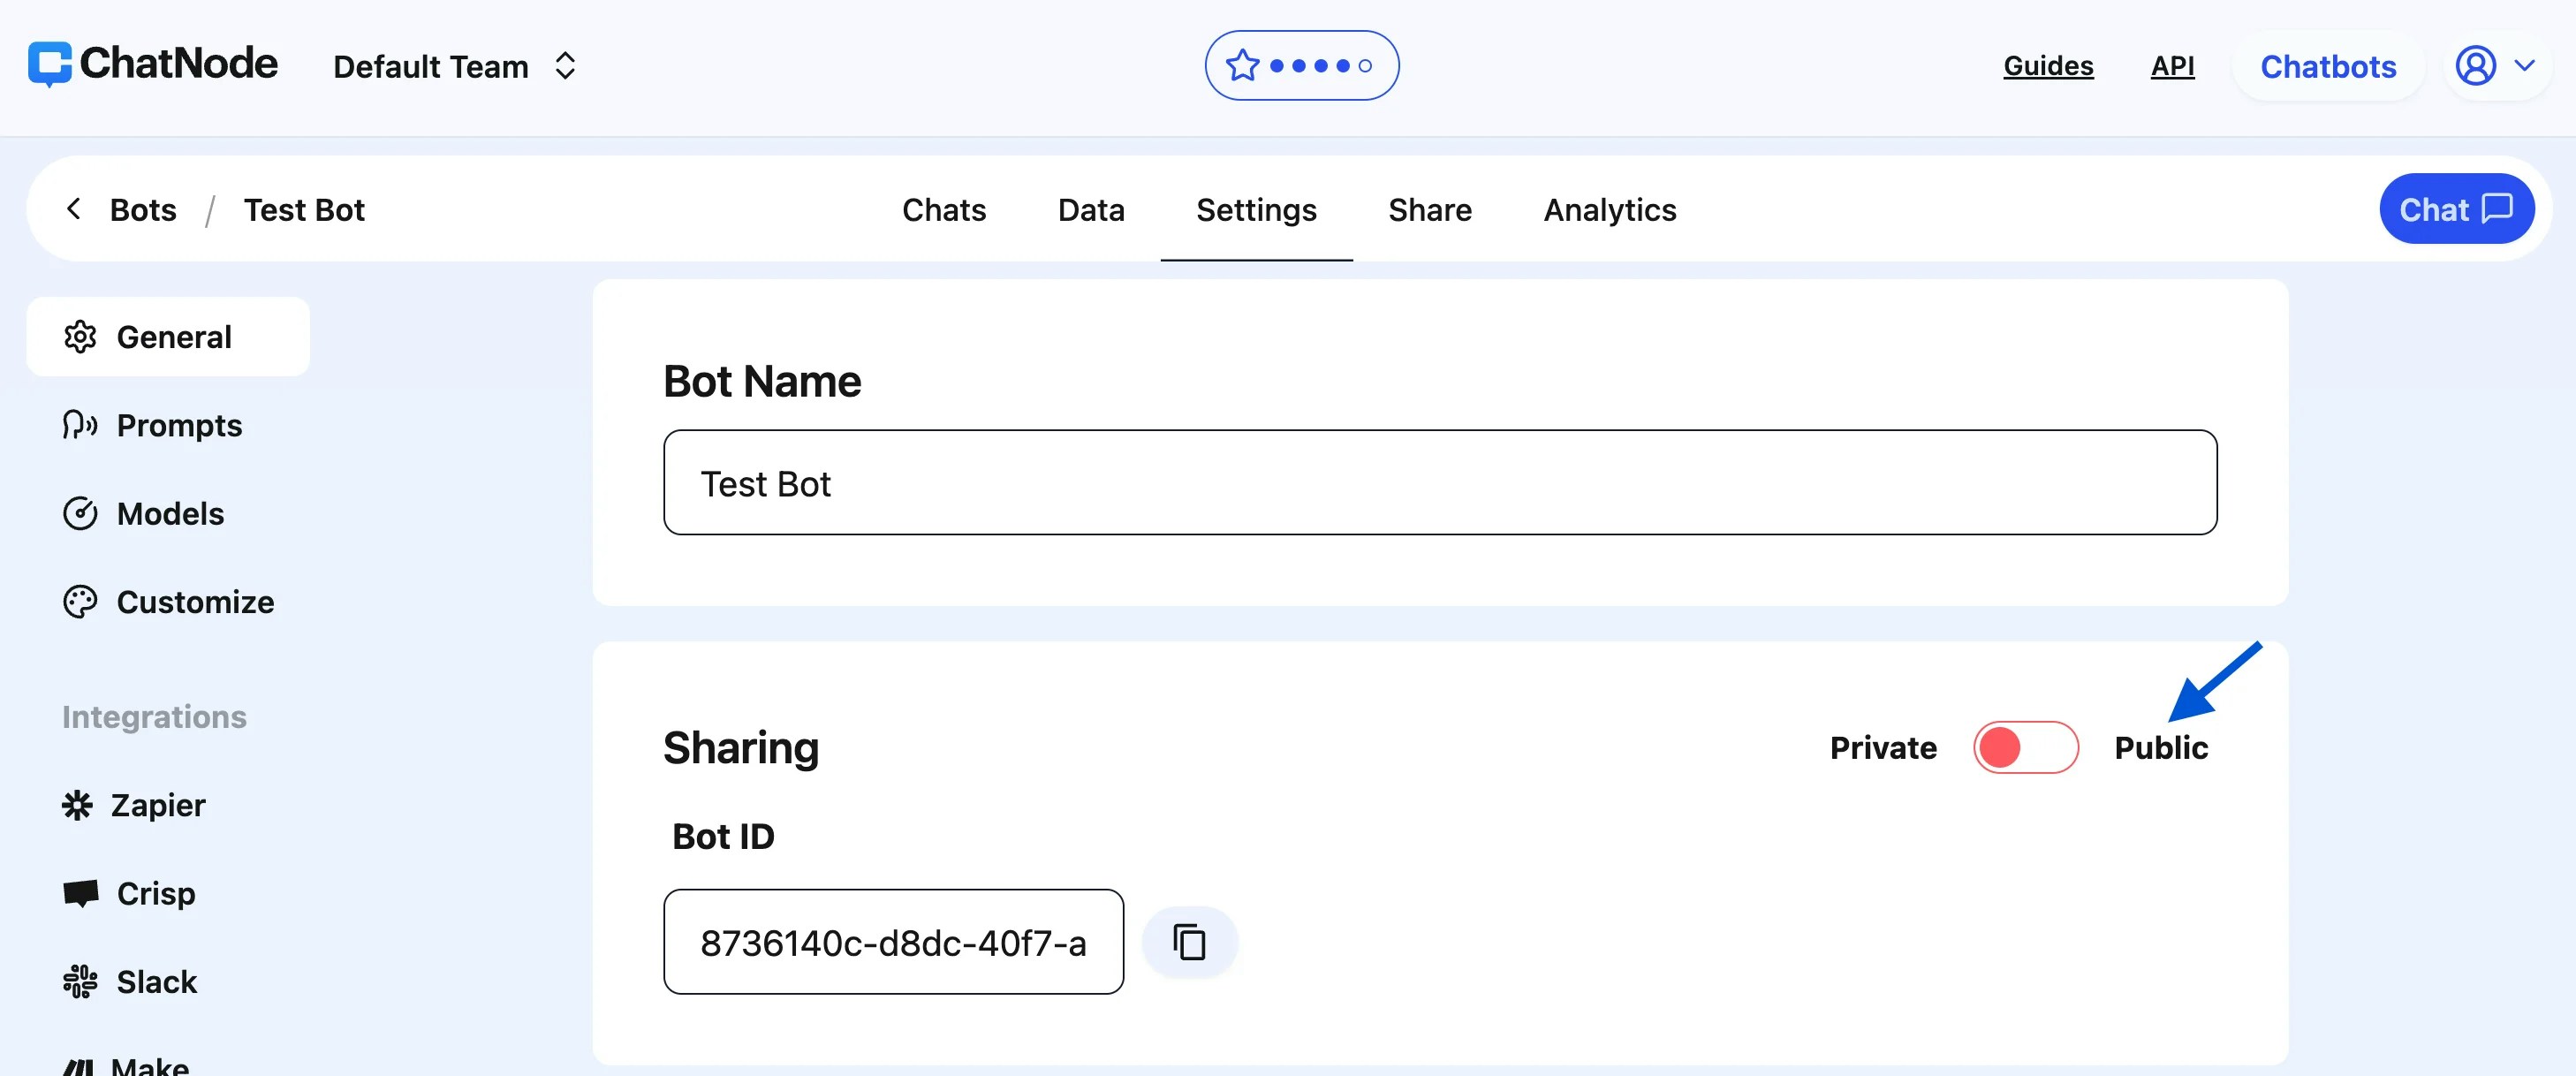Select the Slack integration icon
This screenshot has height=1076, width=2576.
79,981
